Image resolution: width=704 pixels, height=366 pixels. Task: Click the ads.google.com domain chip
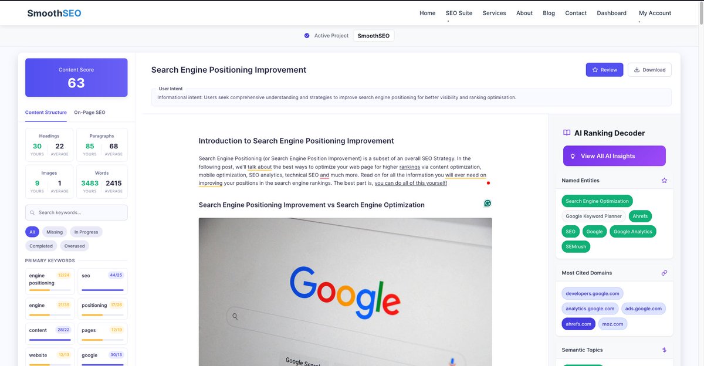[x=644, y=309]
